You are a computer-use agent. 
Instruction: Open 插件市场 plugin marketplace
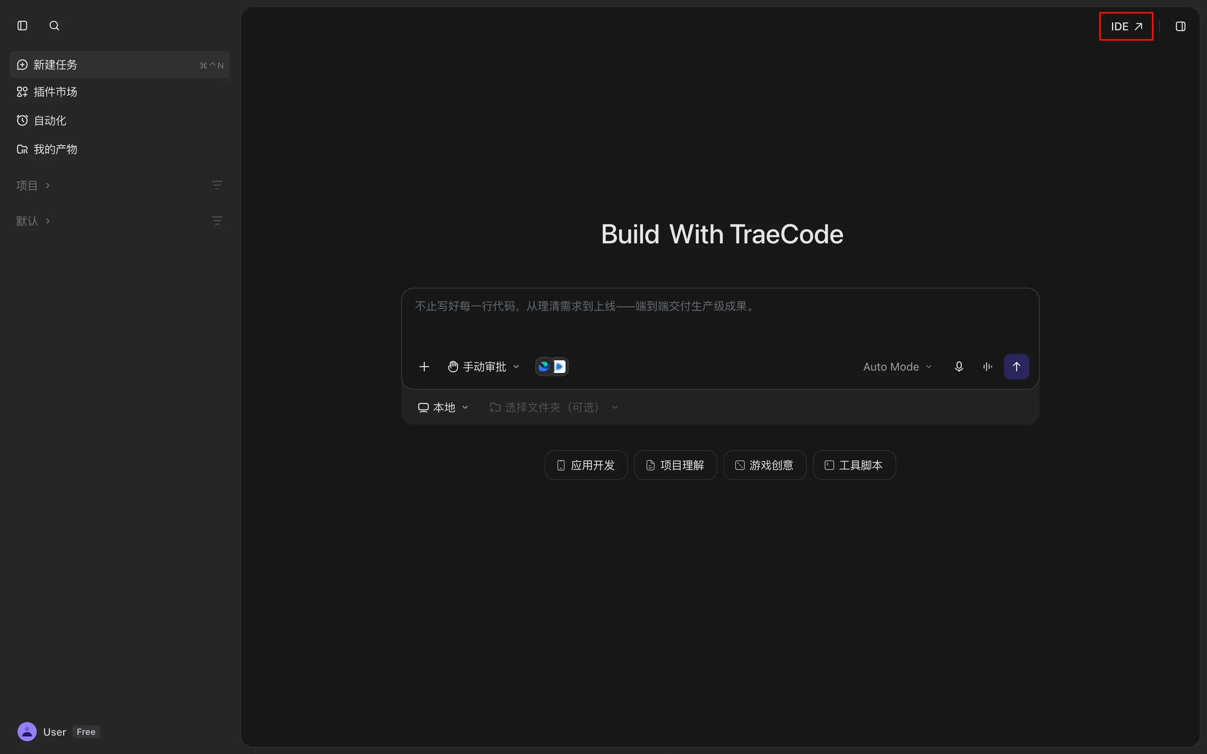120,92
